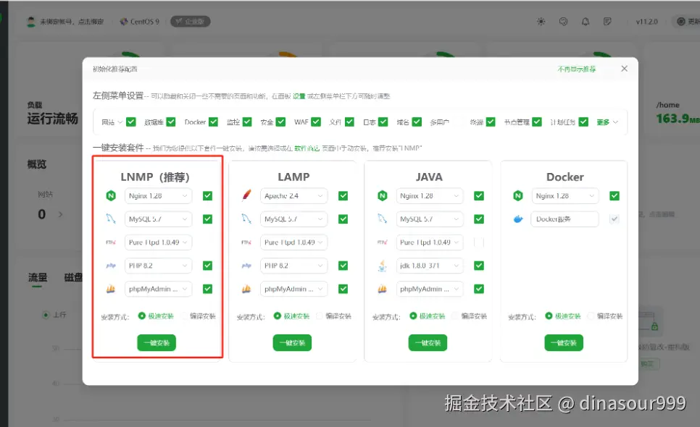Click 不再显示推荐 link
Image resolution: width=700 pixels, height=427 pixels.
[x=576, y=69]
